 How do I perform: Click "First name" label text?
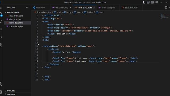(81, 58)
